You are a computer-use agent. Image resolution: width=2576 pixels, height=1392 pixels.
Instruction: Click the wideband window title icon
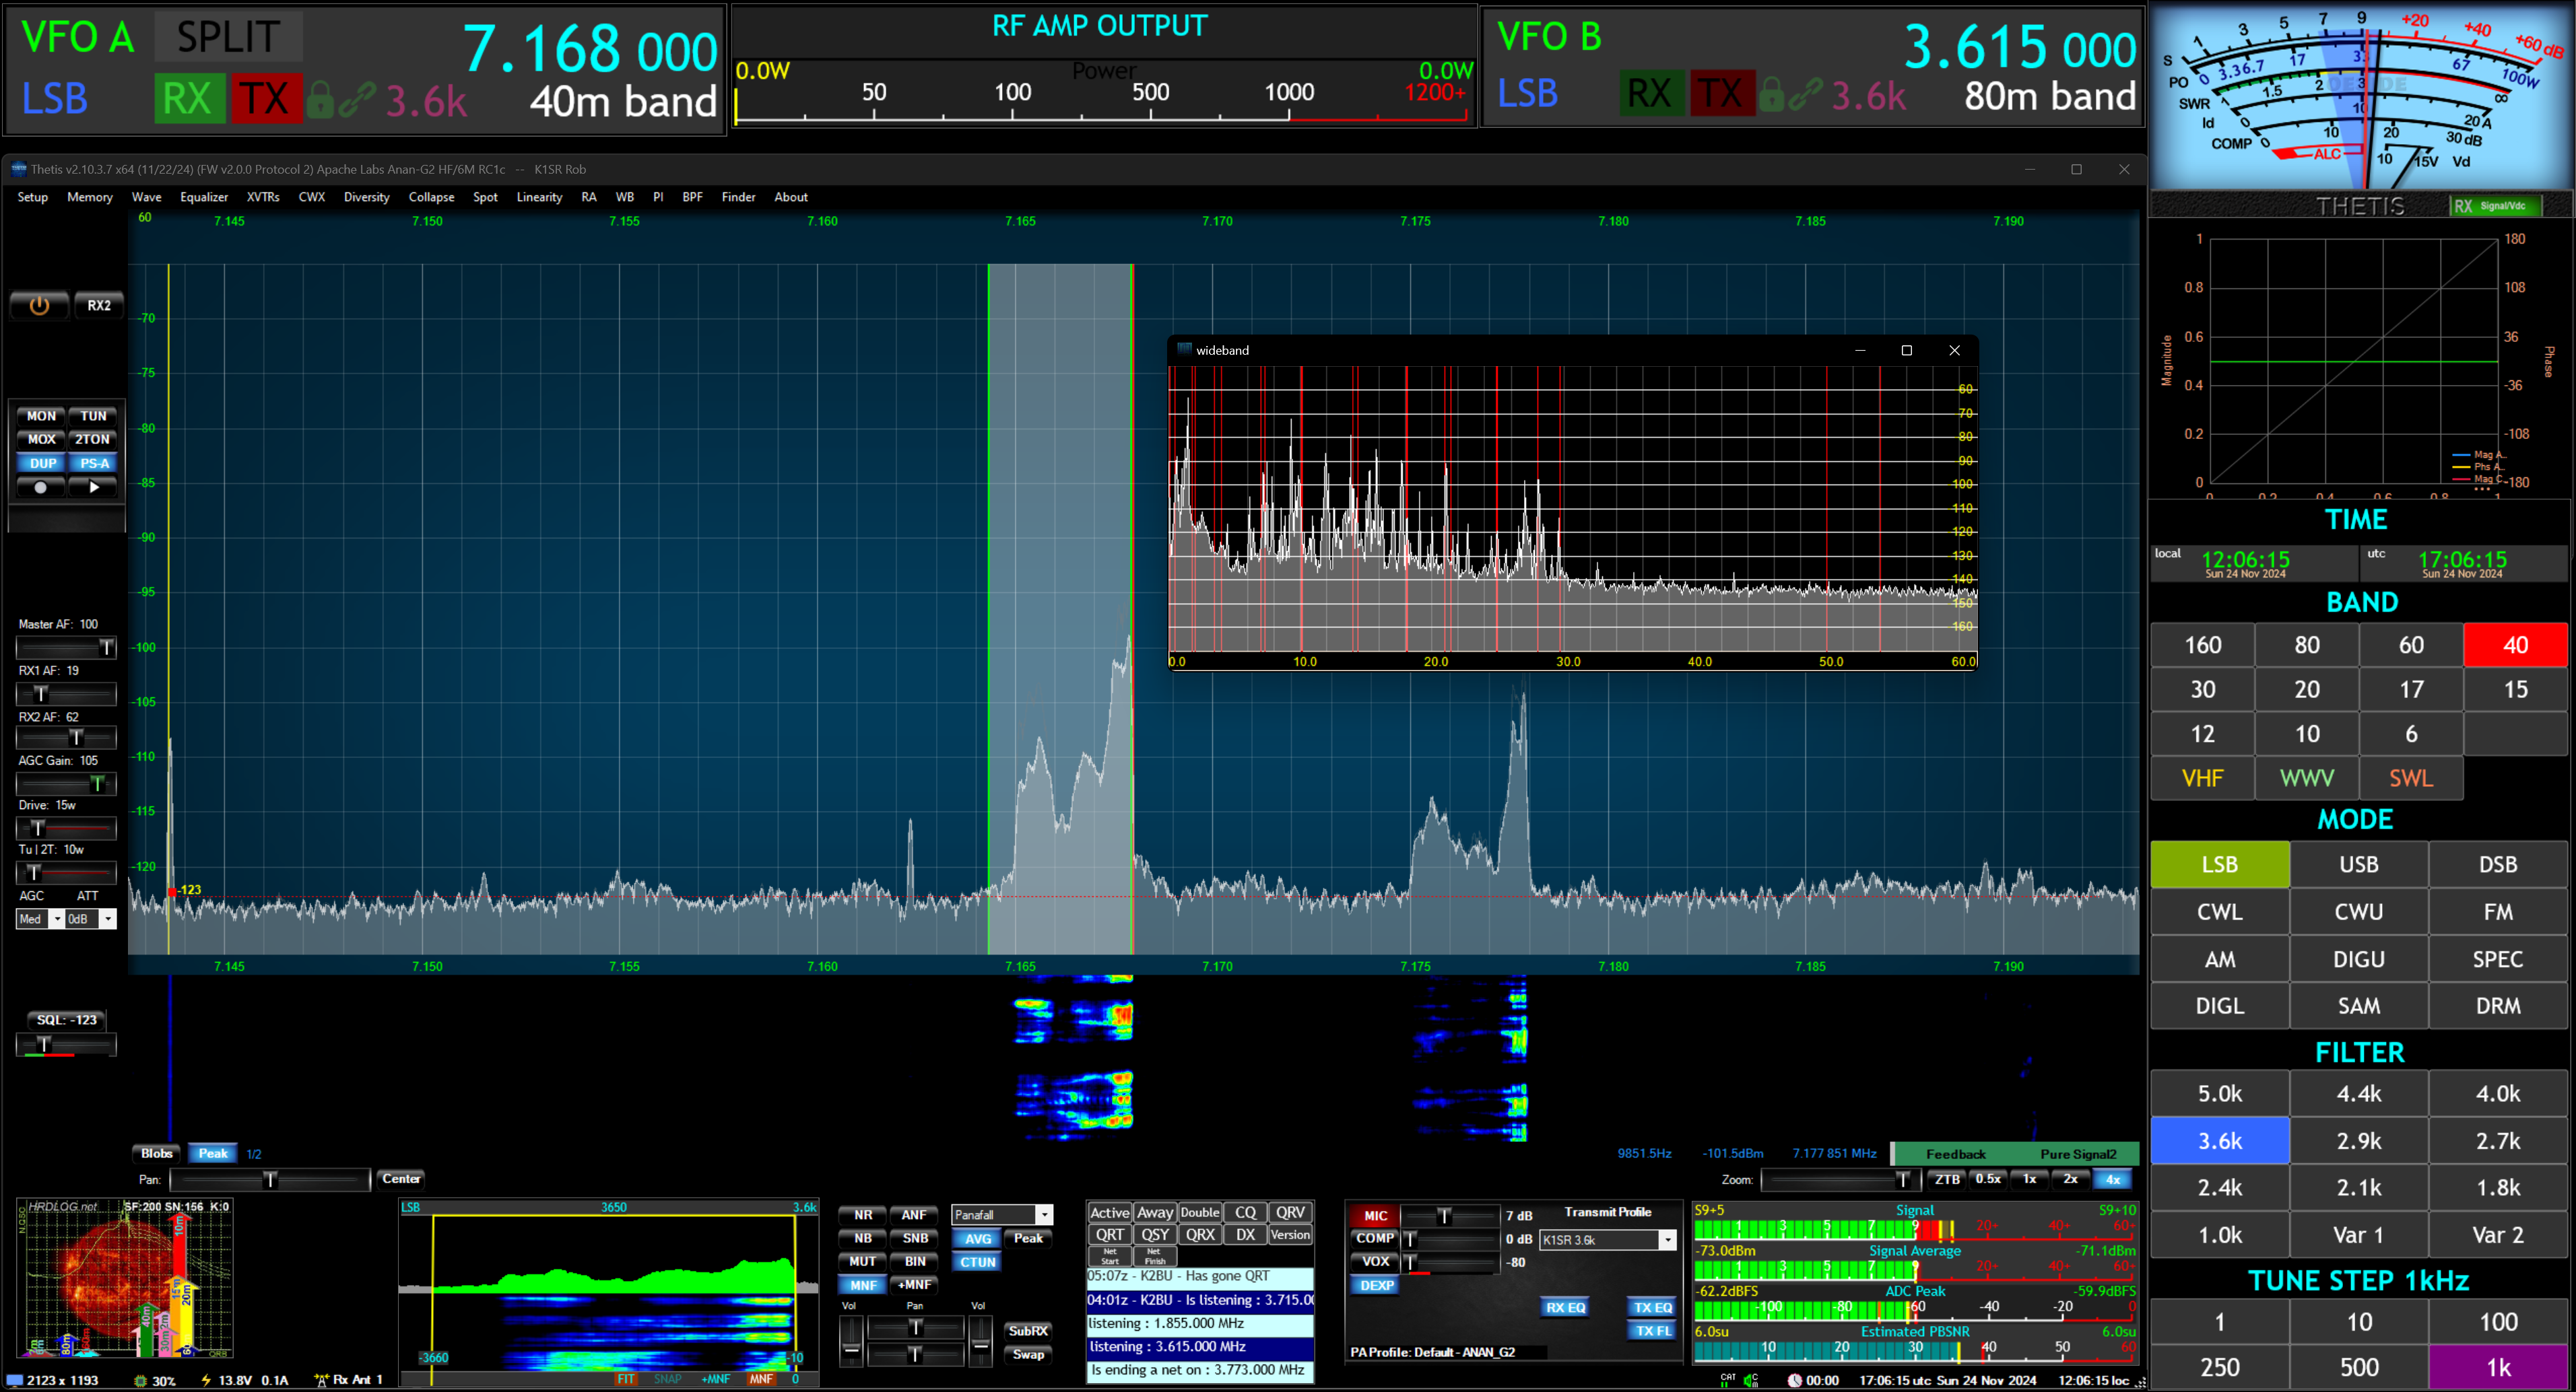[1184, 350]
